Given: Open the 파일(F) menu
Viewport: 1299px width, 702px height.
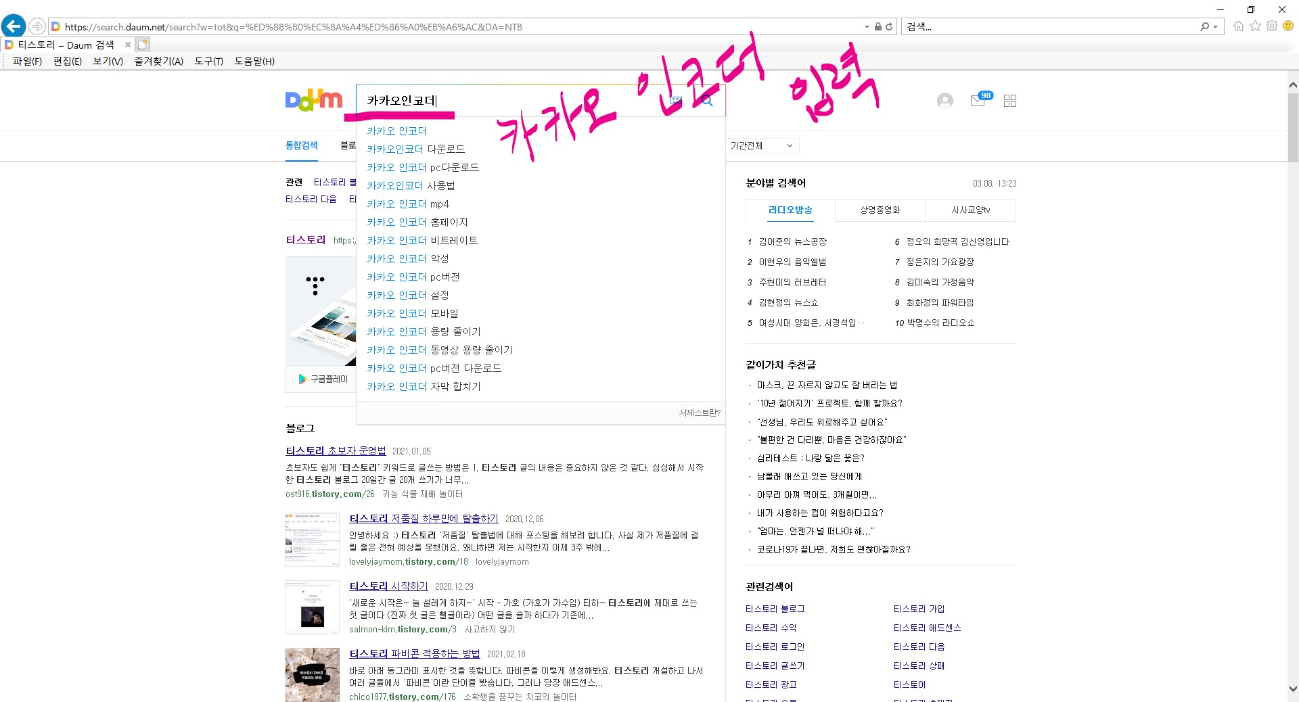Looking at the screenshot, I should (x=27, y=61).
